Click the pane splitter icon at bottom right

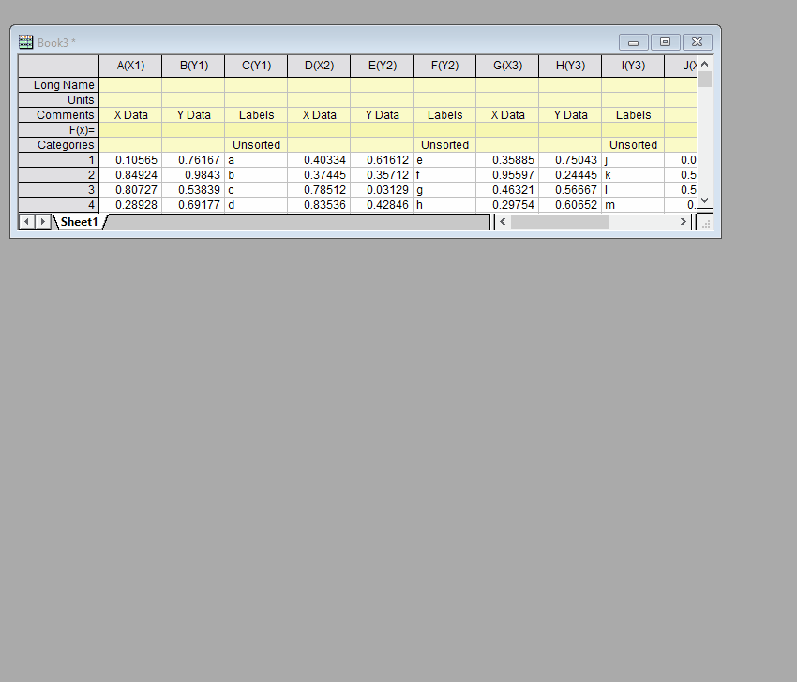point(704,221)
